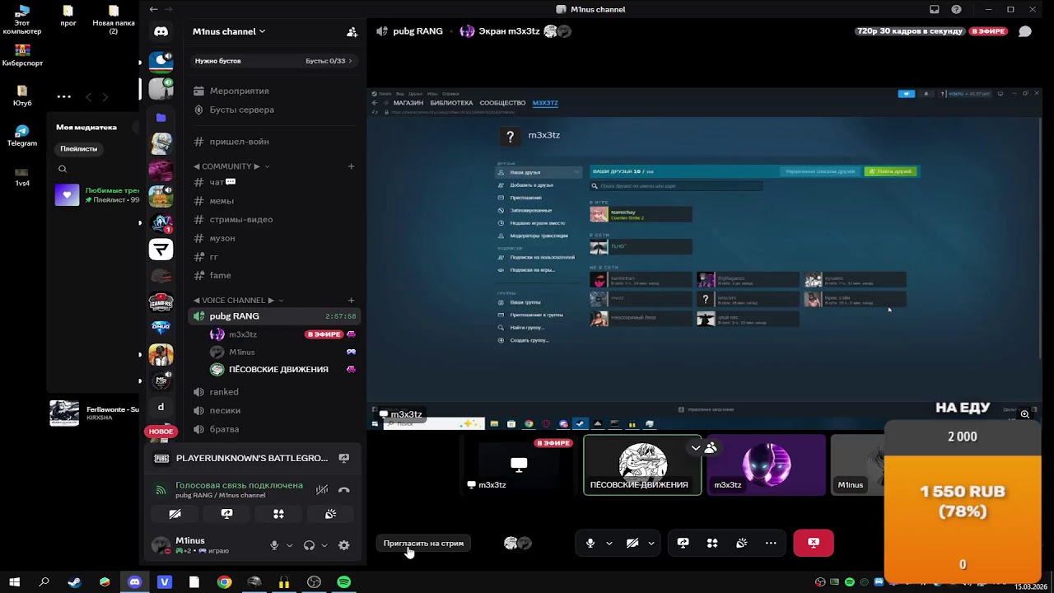Open Discord inbox icon in title bar

pyautogui.click(x=935, y=10)
